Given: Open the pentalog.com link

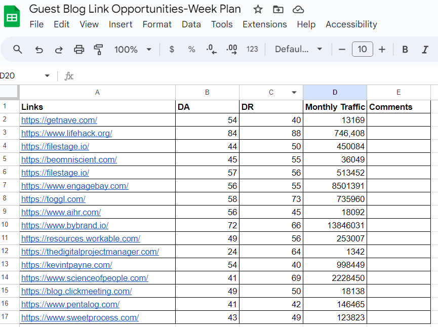Looking at the screenshot, I should click(70, 304).
